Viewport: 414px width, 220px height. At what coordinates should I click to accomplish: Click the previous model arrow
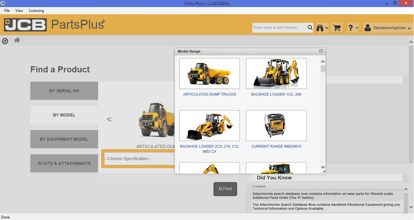pyautogui.click(x=109, y=120)
